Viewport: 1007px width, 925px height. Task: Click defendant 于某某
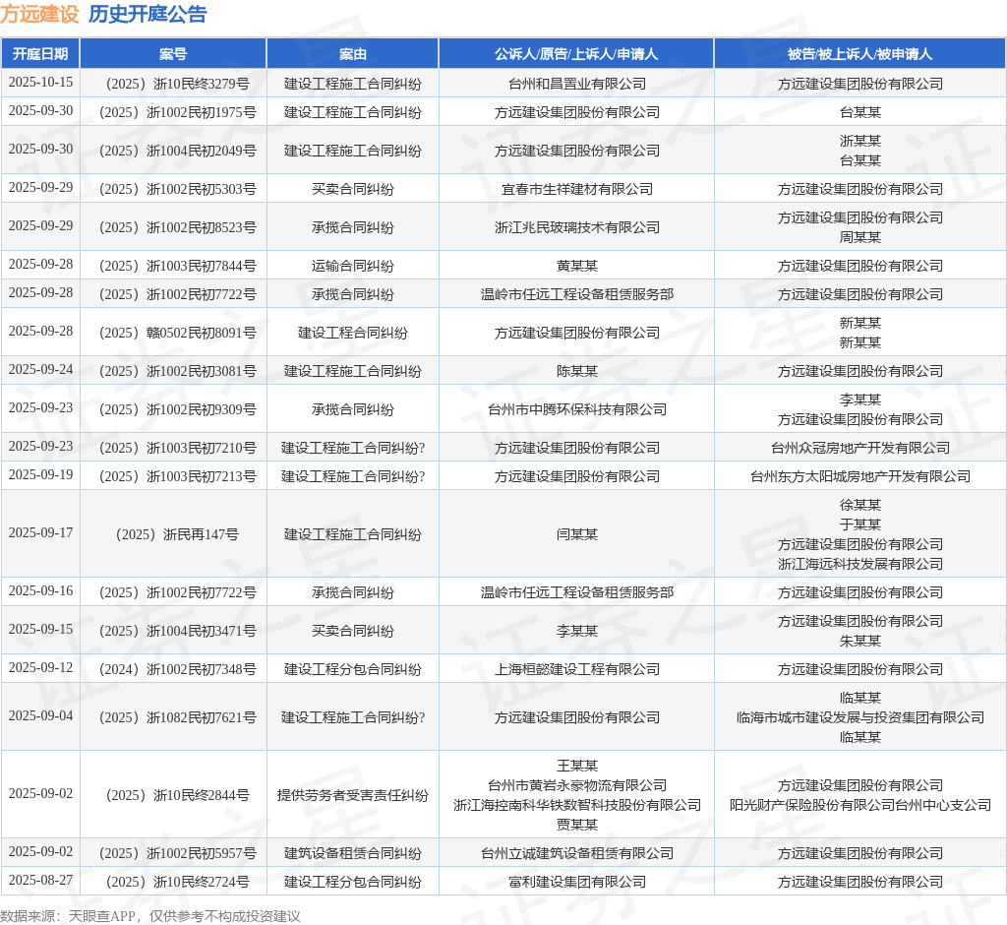tap(859, 524)
